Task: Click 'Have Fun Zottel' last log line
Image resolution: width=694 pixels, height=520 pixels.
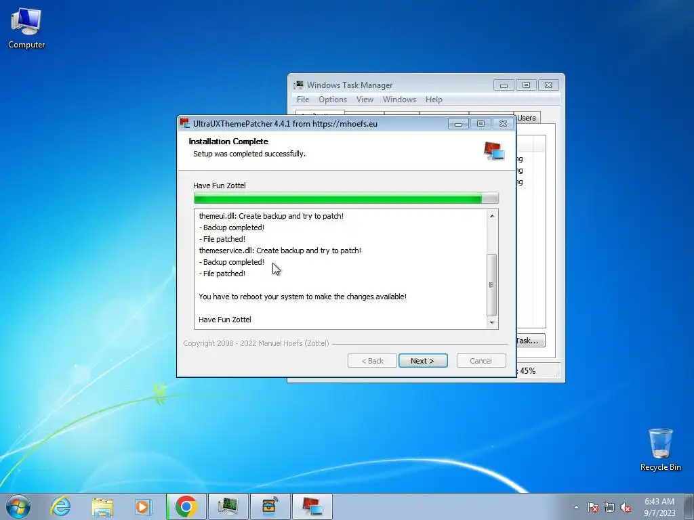Action: [225, 320]
